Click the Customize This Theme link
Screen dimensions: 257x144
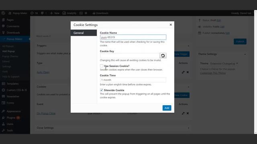213,73
